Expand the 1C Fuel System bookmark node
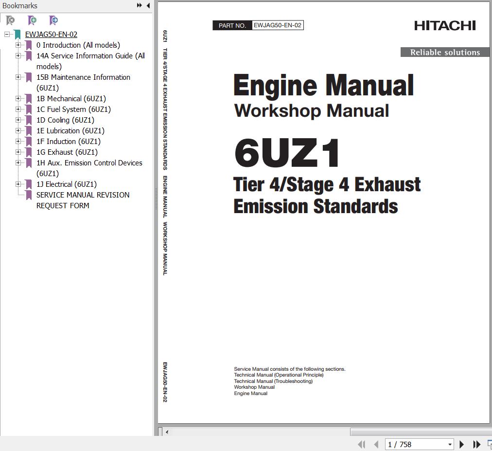Viewport: 492px width, 451px height. pyautogui.click(x=18, y=109)
